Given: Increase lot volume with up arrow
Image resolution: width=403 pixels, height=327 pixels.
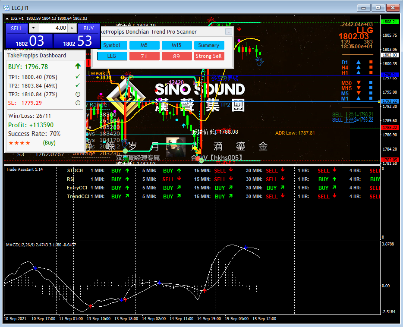Looking at the screenshot, I should tap(72, 28).
